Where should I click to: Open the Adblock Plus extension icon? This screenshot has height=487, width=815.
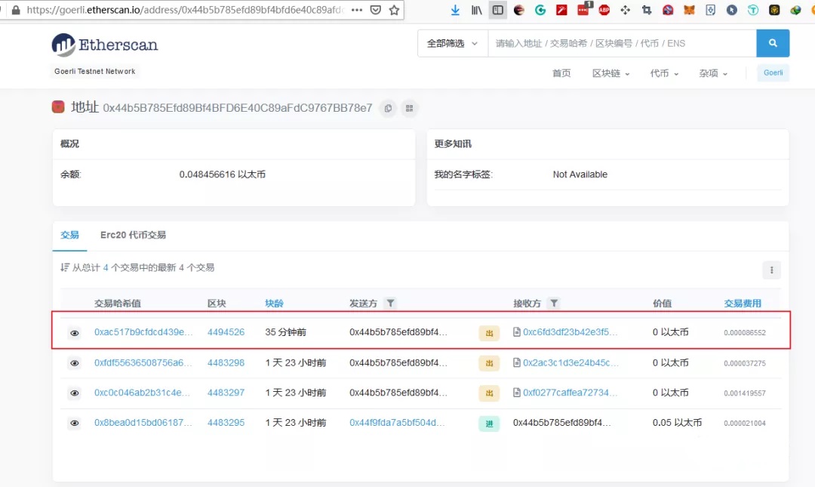click(604, 11)
